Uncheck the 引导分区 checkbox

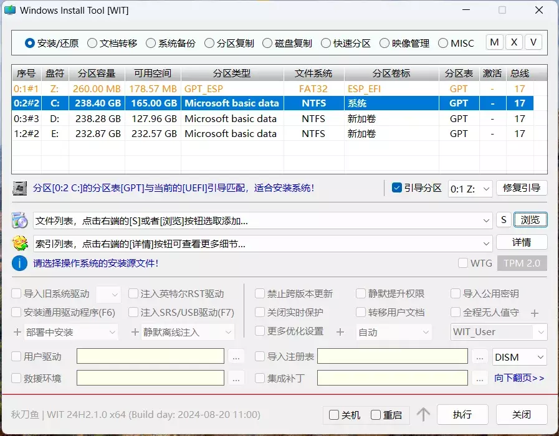coord(397,187)
